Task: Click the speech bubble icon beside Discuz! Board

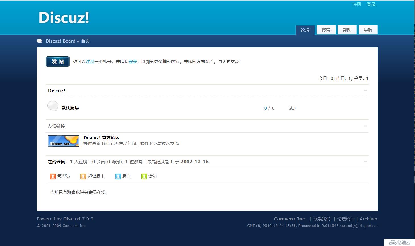Action: point(40,41)
